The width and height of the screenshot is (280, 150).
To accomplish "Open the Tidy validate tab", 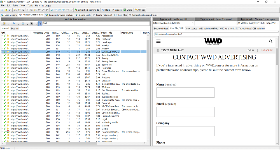I will click(244, 28).
